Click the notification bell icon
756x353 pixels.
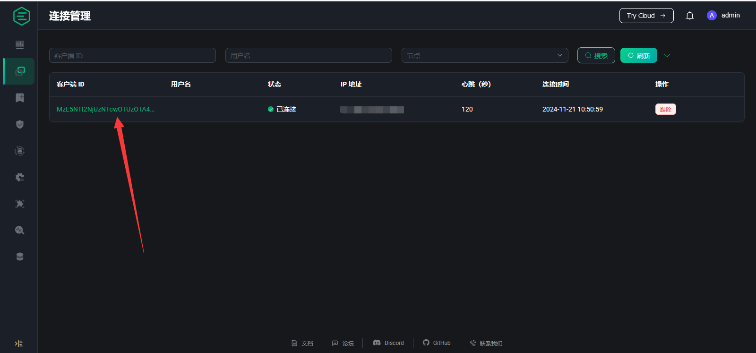[x=690, y=16]
